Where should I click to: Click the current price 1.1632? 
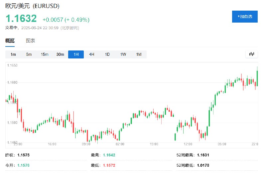click(21, 18)
